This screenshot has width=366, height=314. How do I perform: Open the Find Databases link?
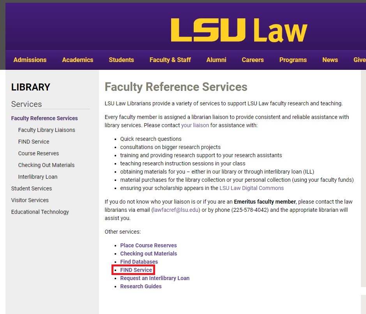[x=139, y=262]
